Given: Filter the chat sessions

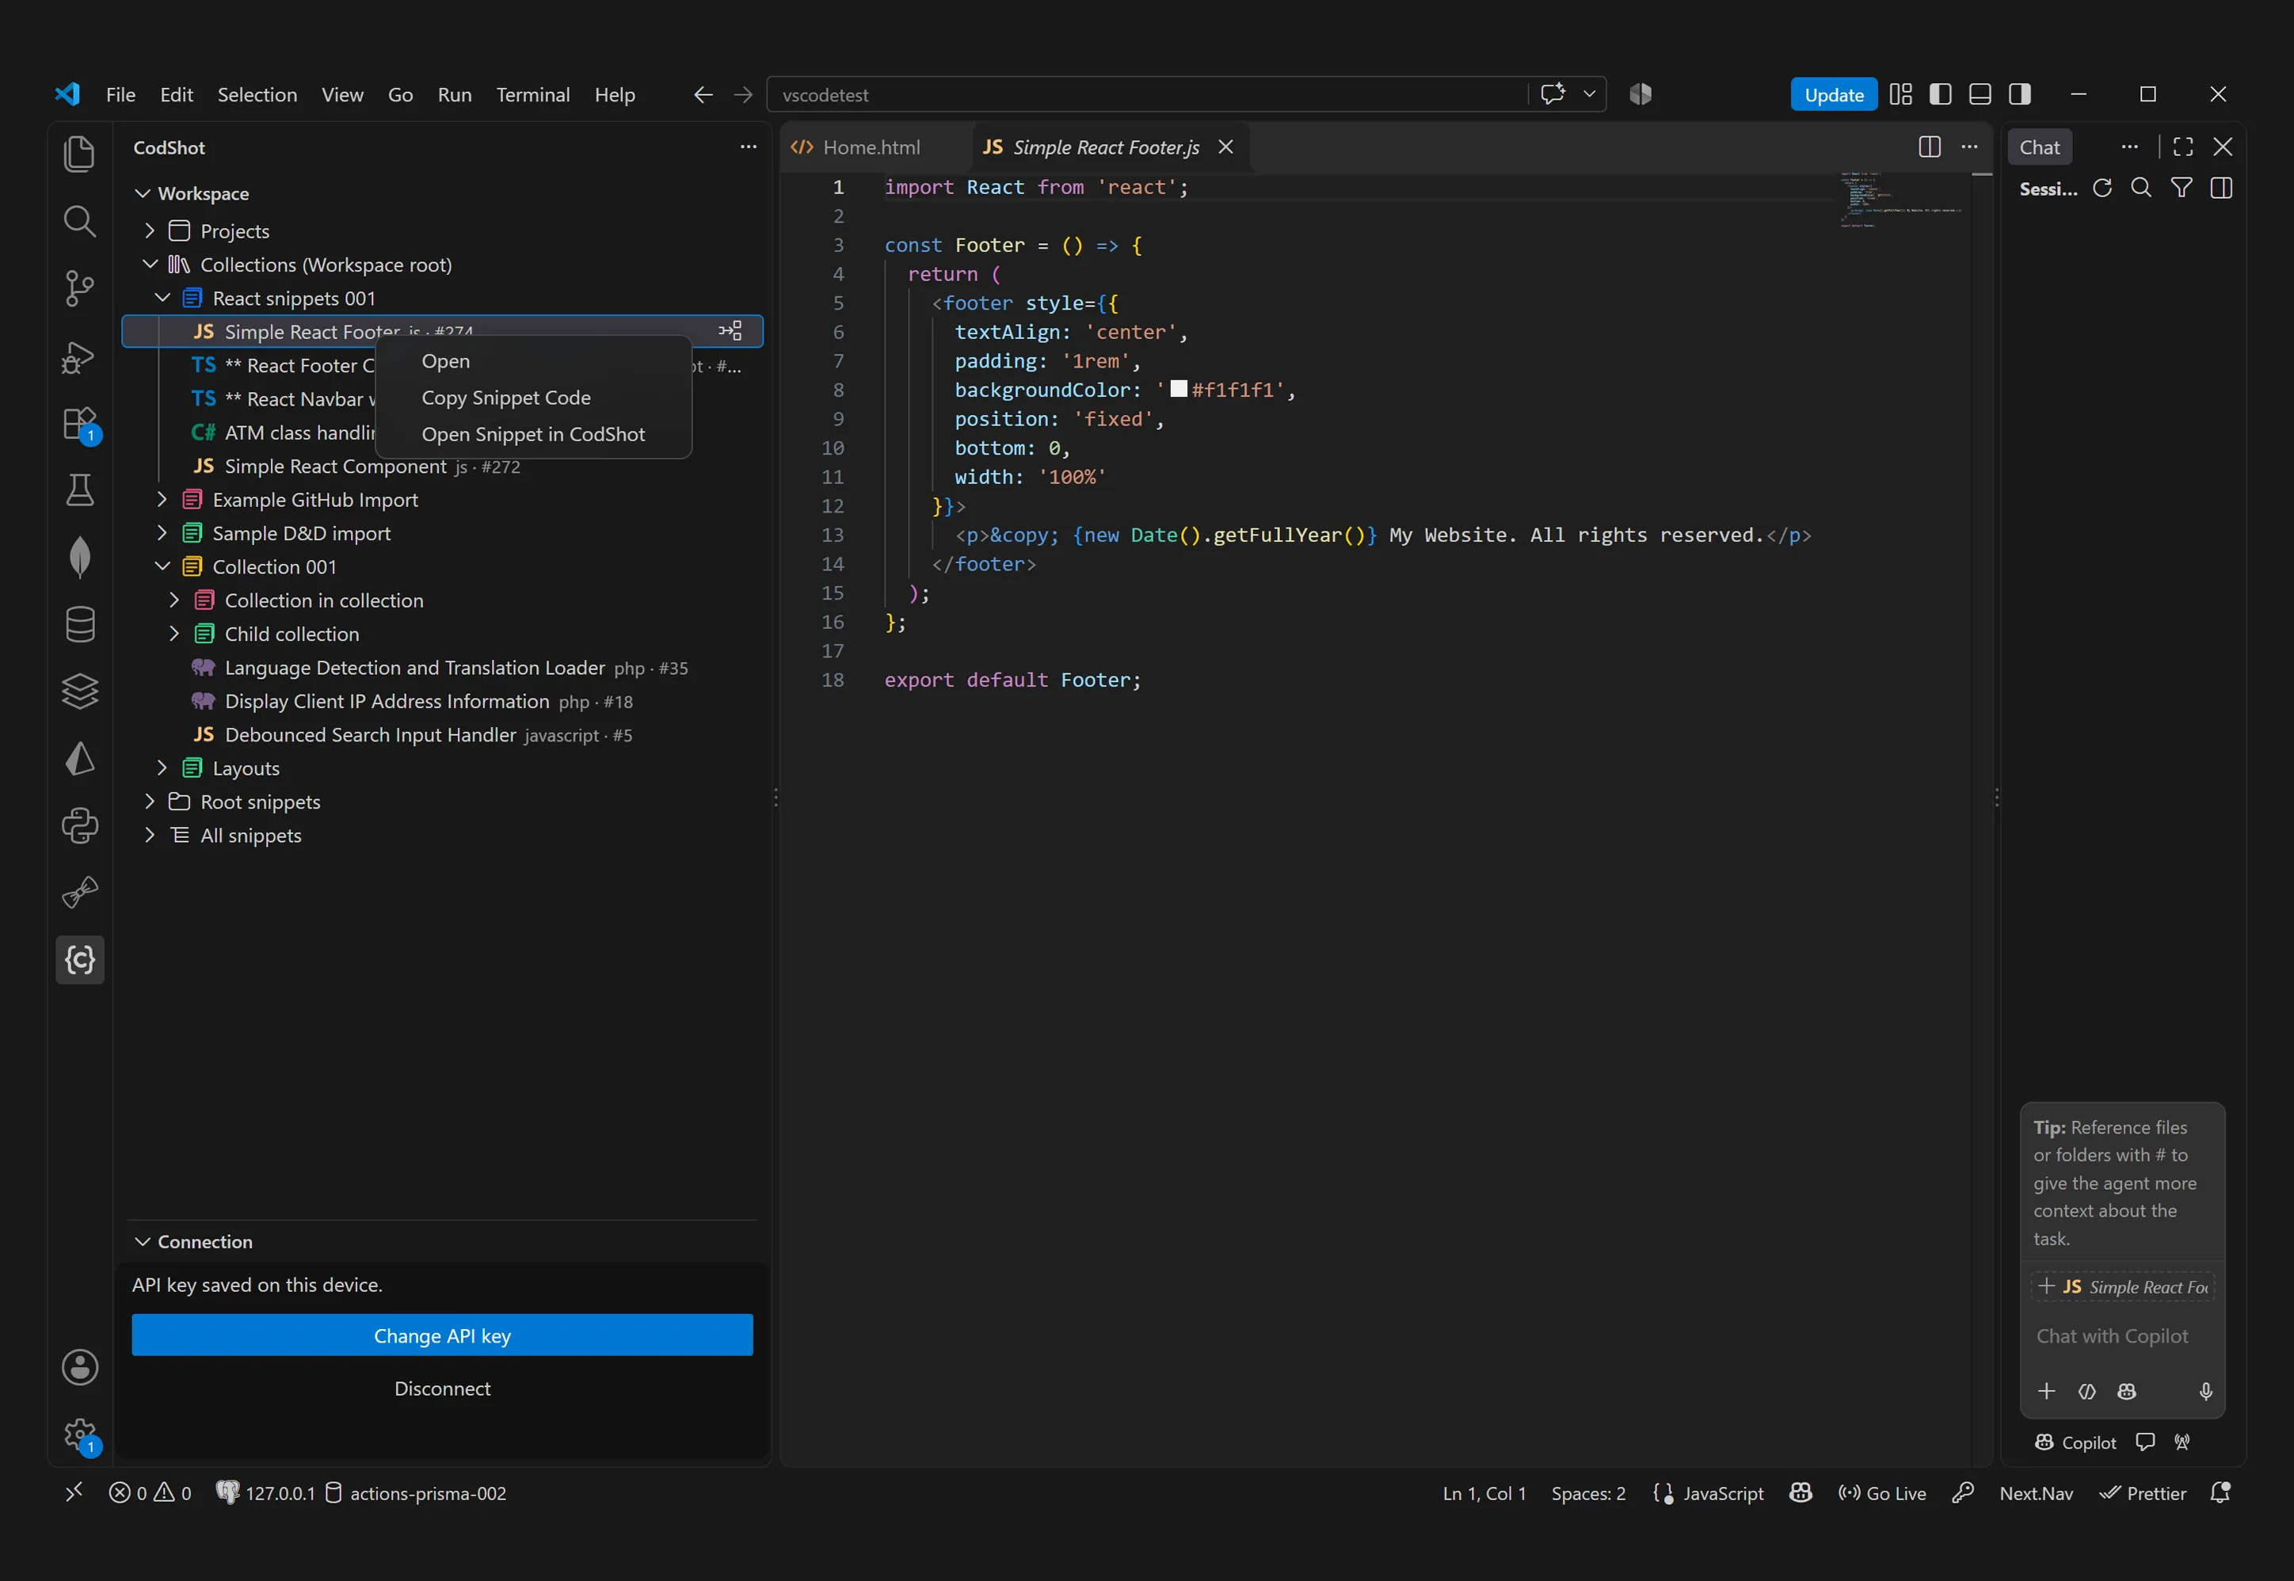Looking at the screenshot, I should pyautogui.click(x=2181, y=189).
